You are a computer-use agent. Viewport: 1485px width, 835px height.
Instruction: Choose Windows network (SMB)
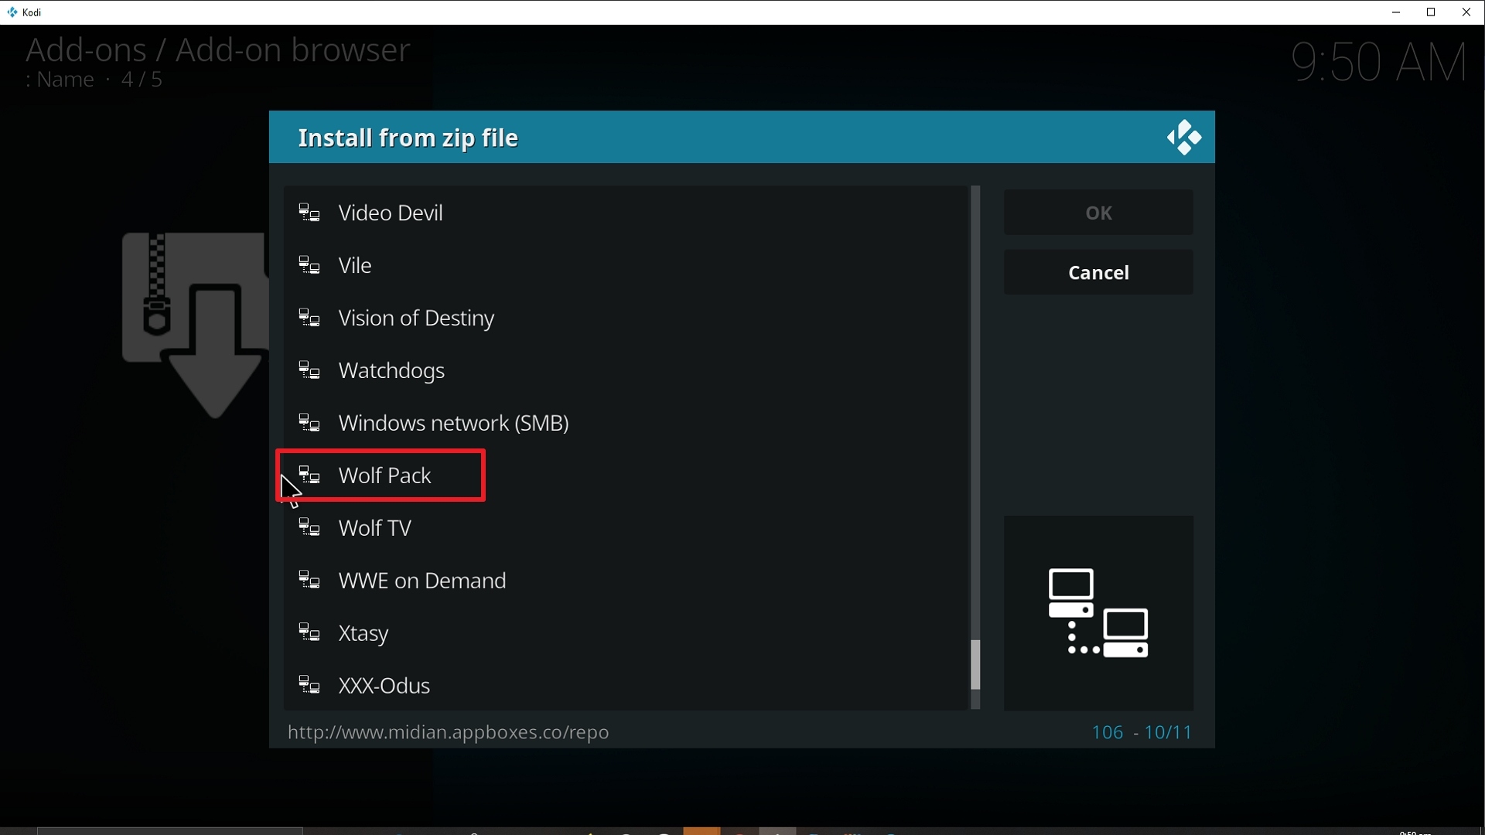626,423
